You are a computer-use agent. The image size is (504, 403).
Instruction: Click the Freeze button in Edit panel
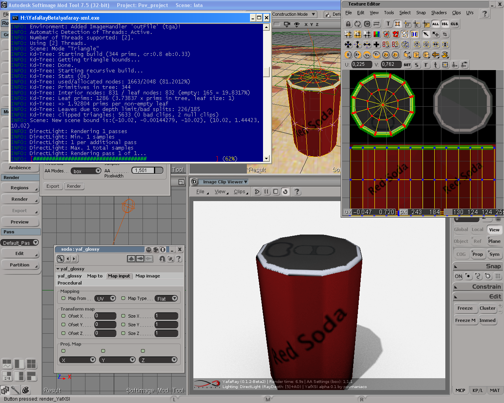click(465, 308)
